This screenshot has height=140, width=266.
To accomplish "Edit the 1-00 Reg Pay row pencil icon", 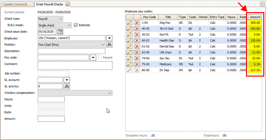I will tap(129, 23).
